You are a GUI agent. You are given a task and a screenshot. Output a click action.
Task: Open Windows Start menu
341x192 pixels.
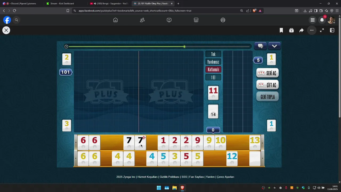(x=159, y=188)
